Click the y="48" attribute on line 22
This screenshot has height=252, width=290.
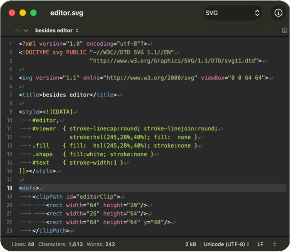click(x=154, y=222)
